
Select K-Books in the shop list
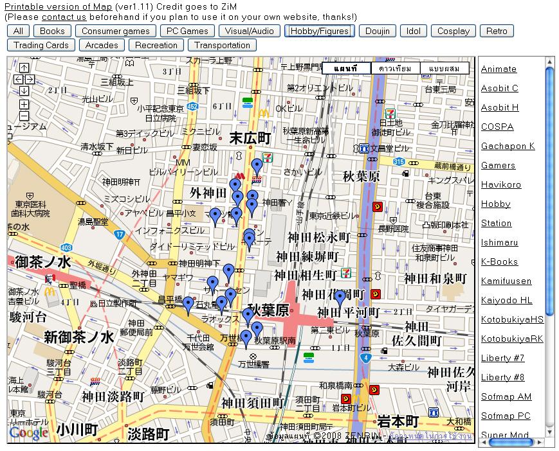click(x=499, y=261)
